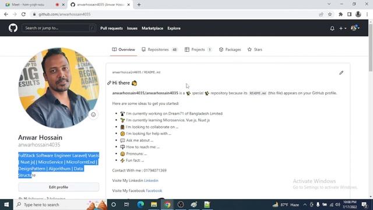Close the anwarhossain4035 GitHub tab

(x=128, y=5)
